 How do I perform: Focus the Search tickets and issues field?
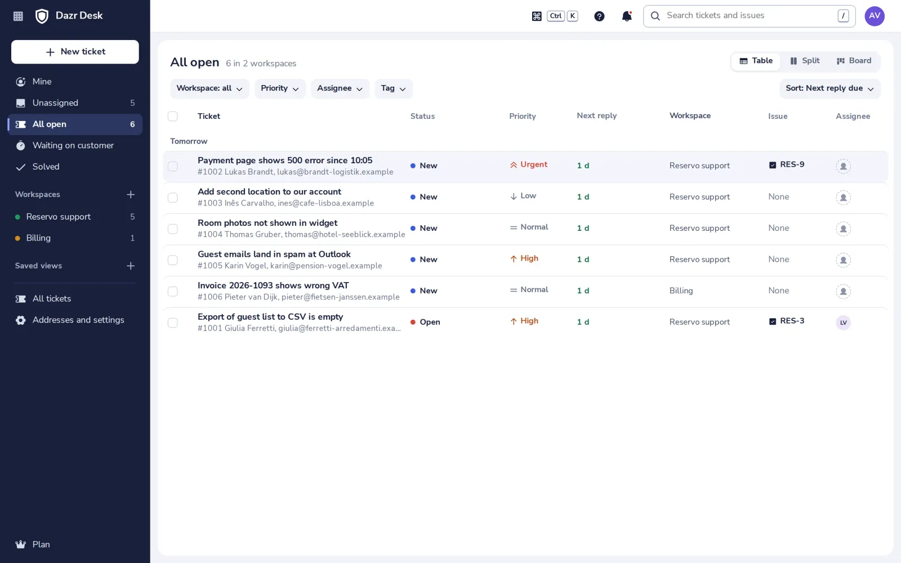[749, 16]
